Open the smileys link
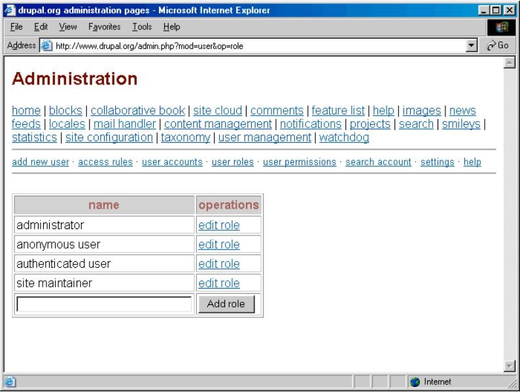 click(x=461, y=124)
